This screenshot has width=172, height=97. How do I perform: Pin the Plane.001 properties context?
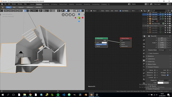[170, 36]
